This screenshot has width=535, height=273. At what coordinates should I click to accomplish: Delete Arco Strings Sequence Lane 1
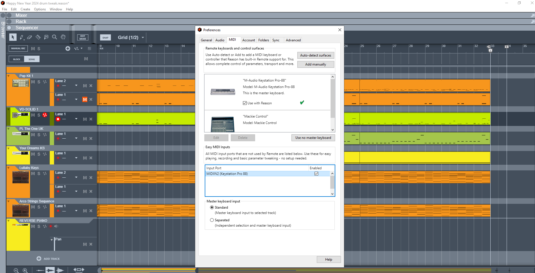91,211
